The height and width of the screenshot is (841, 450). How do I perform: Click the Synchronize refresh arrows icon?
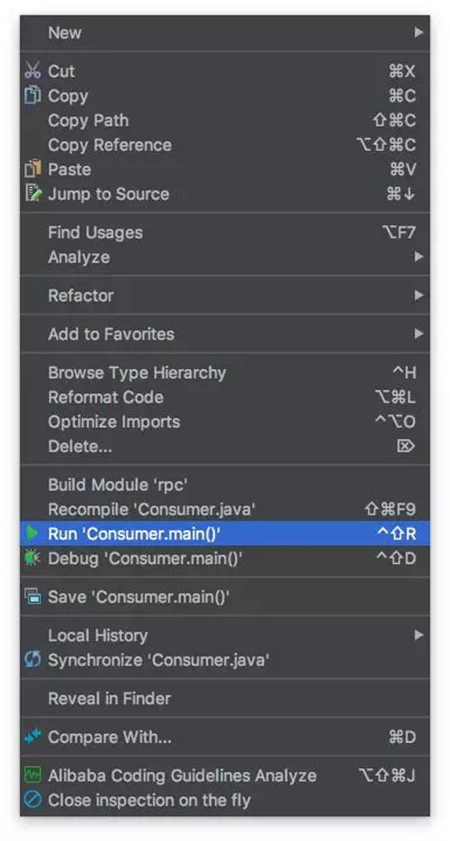click(32, 659)
